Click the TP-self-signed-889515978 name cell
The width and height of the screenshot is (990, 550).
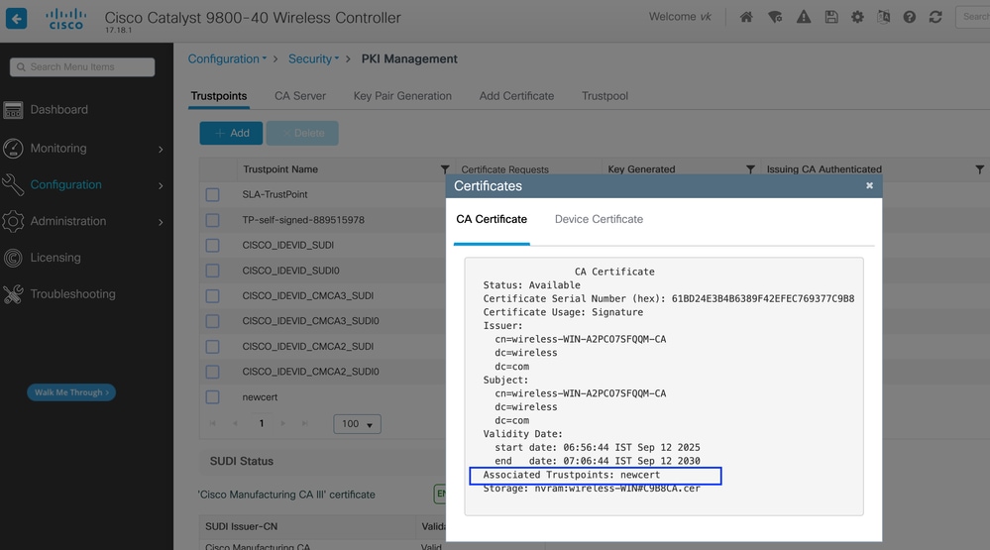click(303, 220)
